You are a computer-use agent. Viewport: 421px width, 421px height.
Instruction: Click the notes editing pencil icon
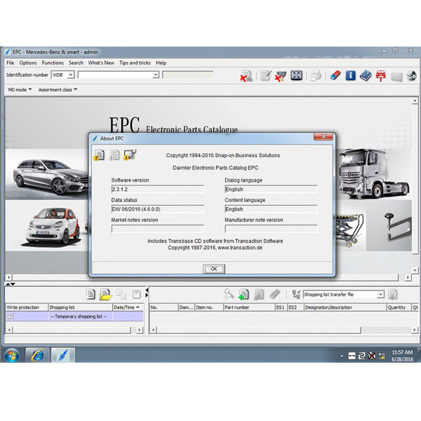coord(266,76)
